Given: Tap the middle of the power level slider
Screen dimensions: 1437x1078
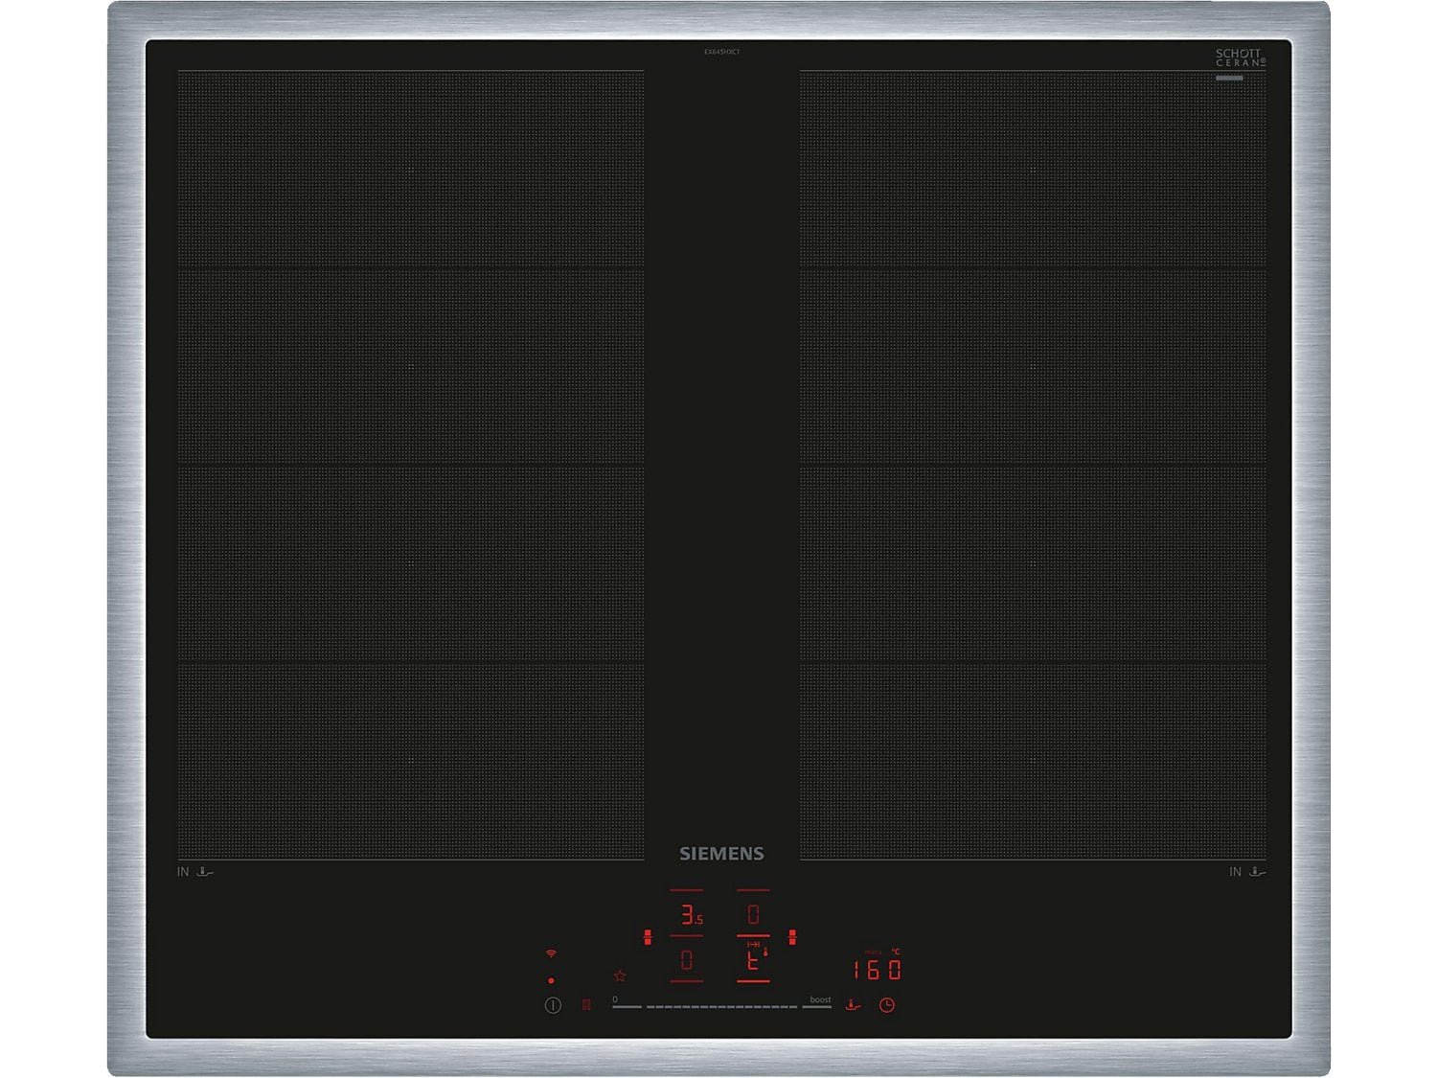Looking at the screenshot, I should pyautogui.click(x=721, y=1007).
